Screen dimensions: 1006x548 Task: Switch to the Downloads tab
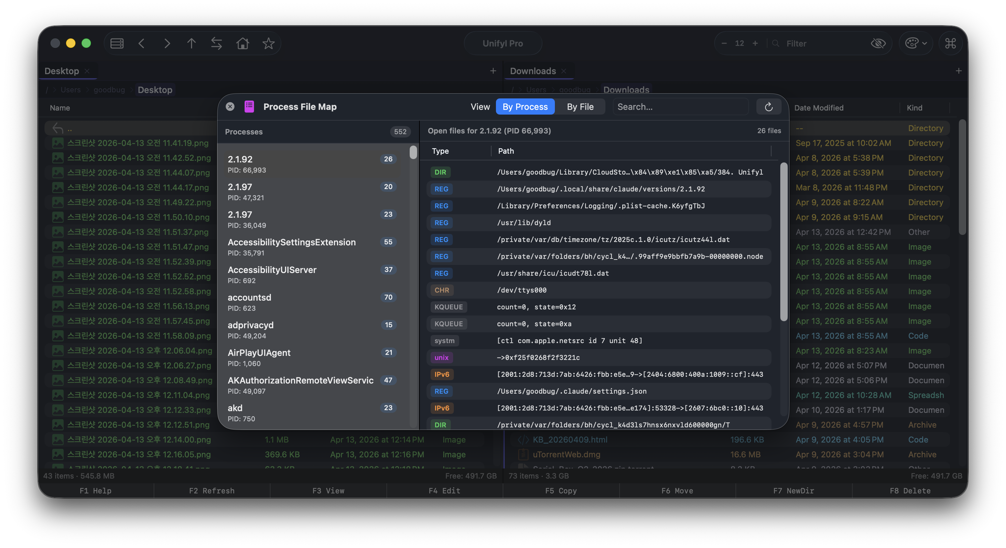pos(533,71)
